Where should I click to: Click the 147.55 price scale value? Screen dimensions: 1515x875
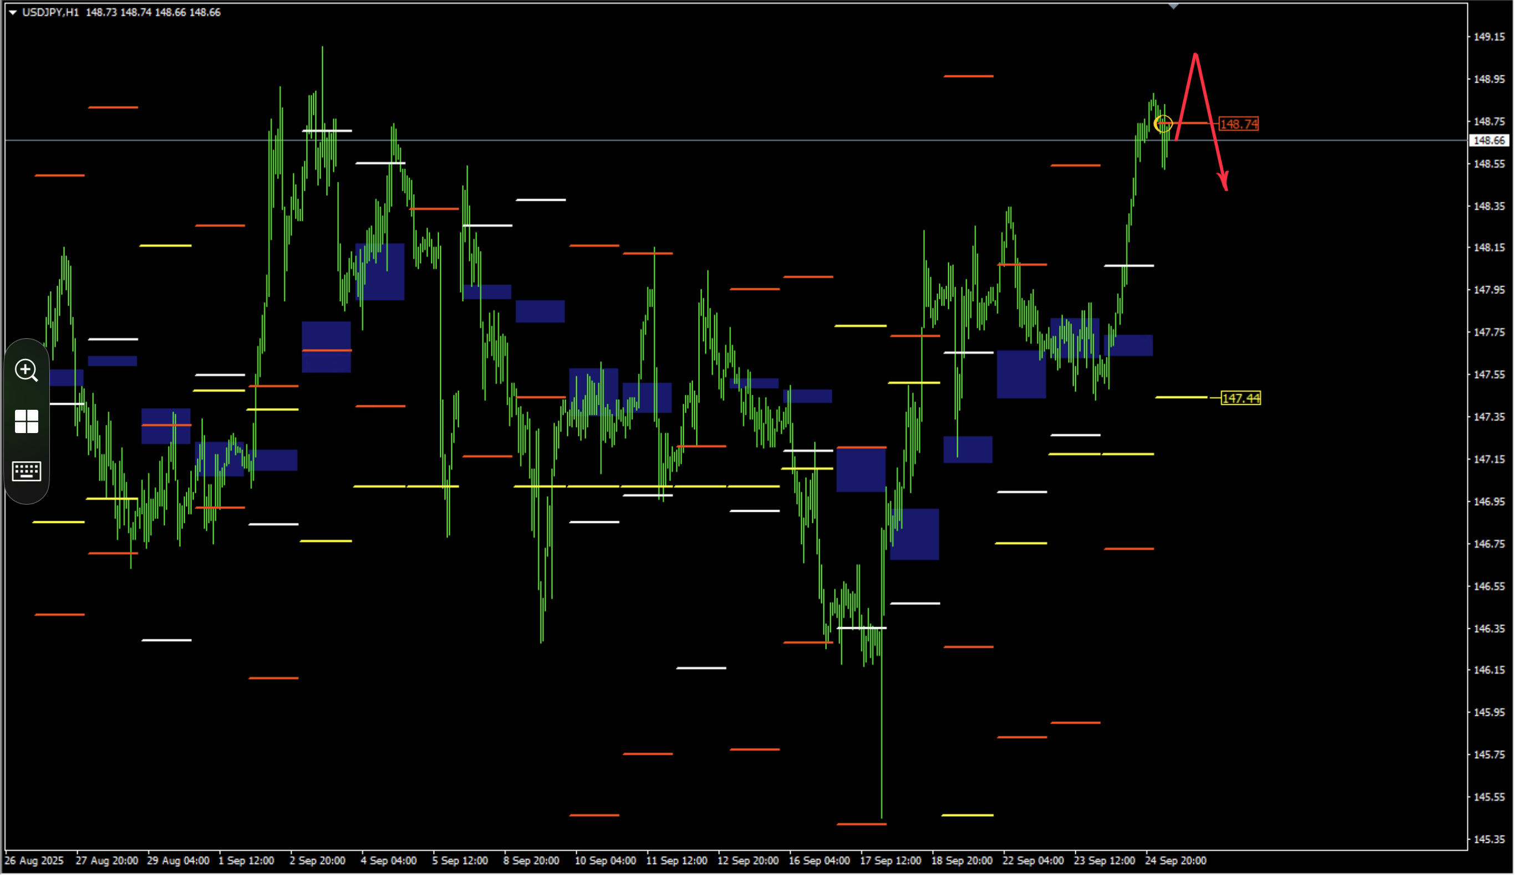point(1489,374)
